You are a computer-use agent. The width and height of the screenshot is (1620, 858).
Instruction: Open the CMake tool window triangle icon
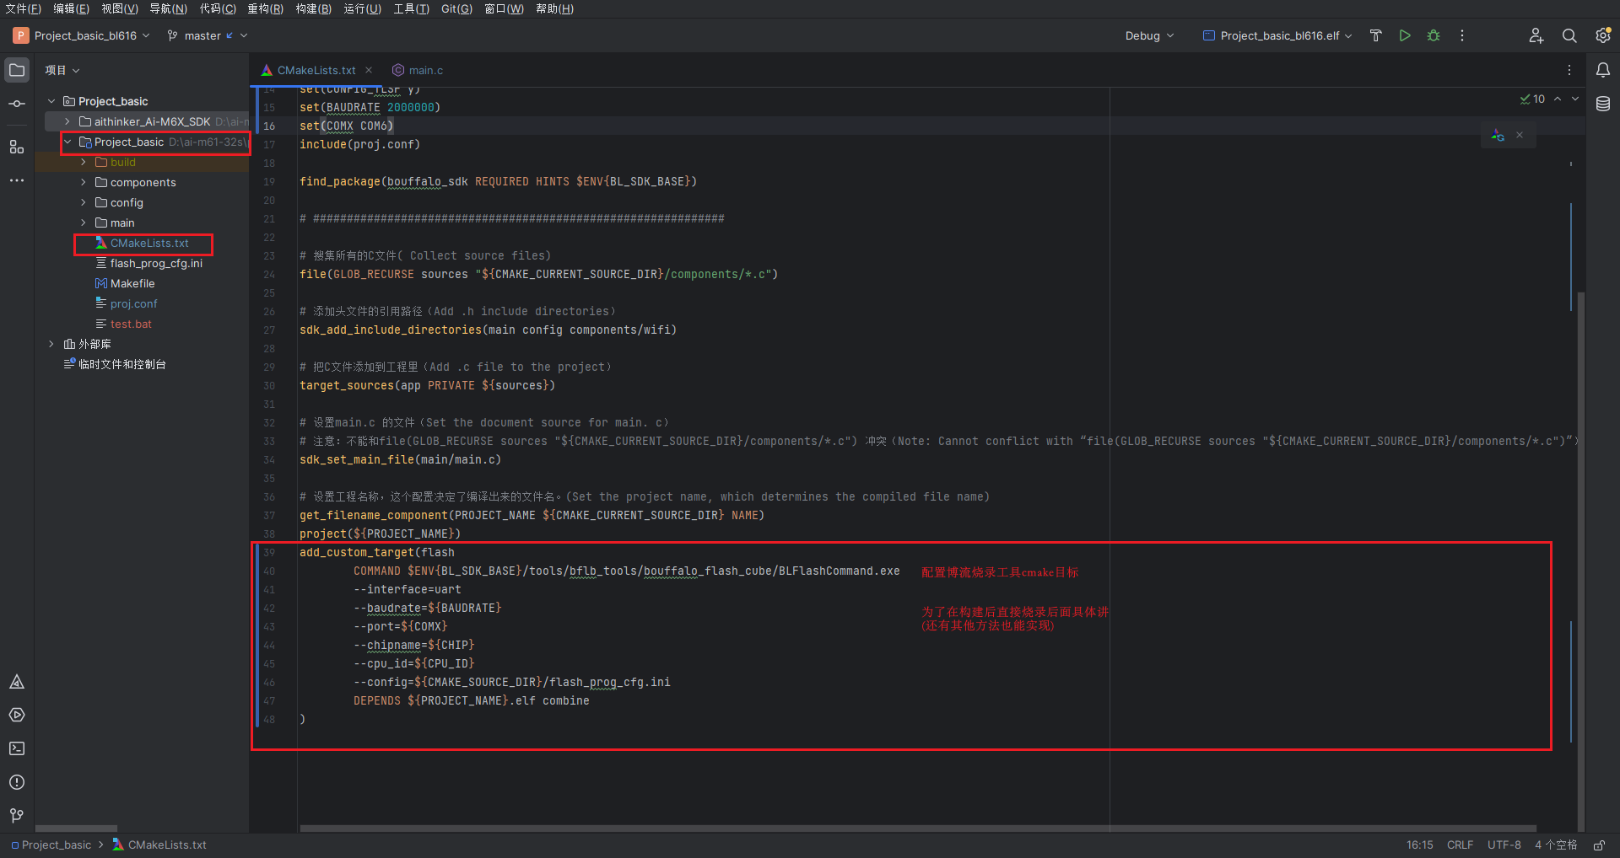click(17, 682)
